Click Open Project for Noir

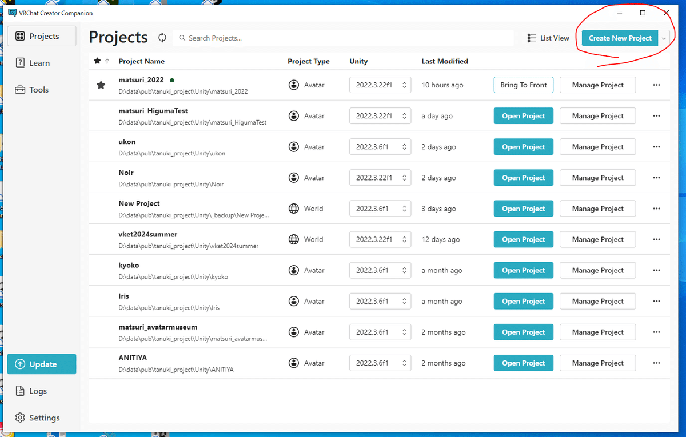524,178
